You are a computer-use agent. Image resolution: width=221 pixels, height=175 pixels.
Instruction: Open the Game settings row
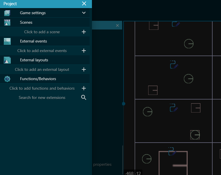(x=45, y=13)
